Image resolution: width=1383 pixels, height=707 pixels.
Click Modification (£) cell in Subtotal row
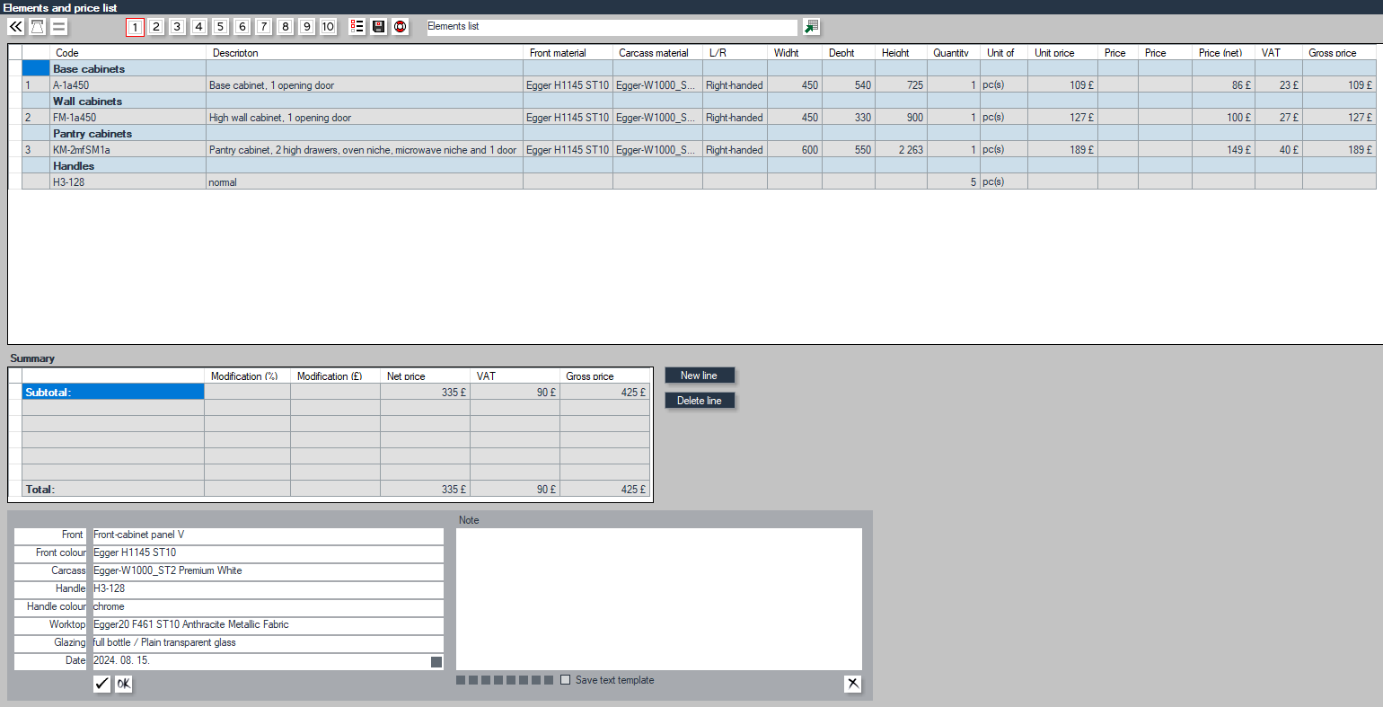[x=336, y=393]
